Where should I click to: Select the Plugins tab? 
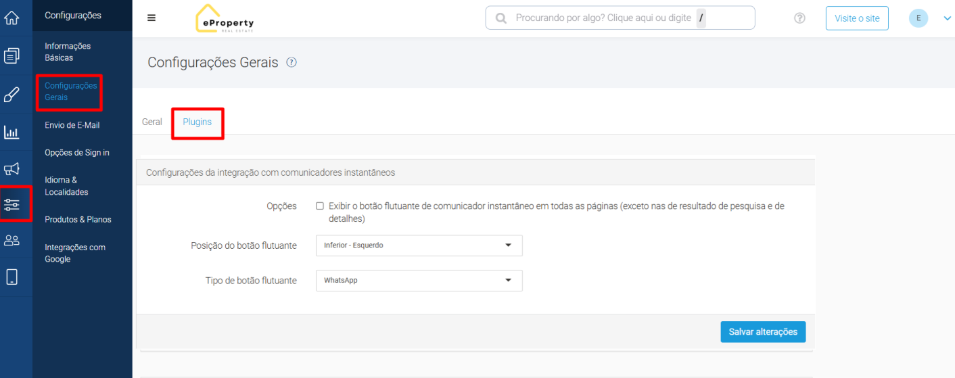point(197,122)
